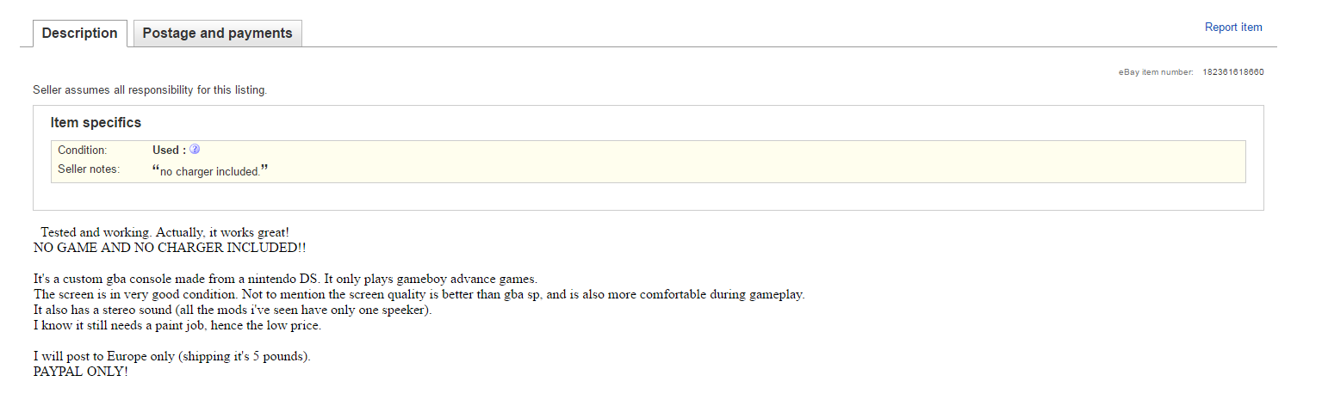Click the 'PAYPAL ONLY!' text
The image size is (1322, 412).
coord(80,372)
